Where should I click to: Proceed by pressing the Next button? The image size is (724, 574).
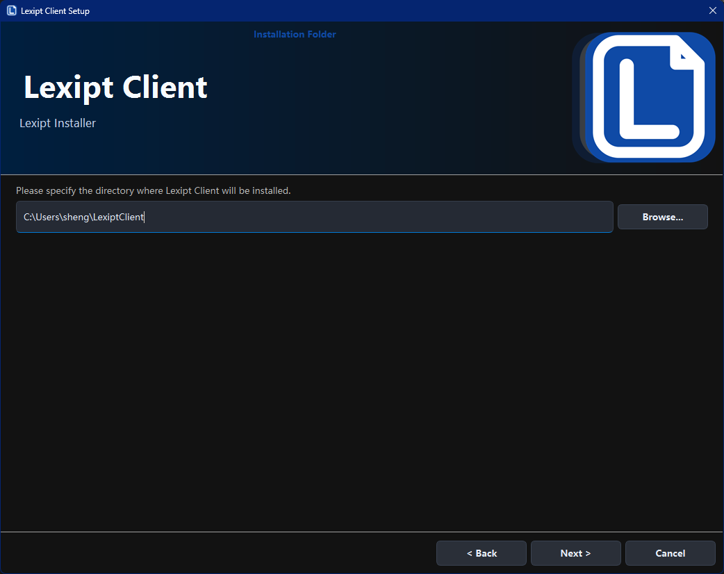coord(575,553)
